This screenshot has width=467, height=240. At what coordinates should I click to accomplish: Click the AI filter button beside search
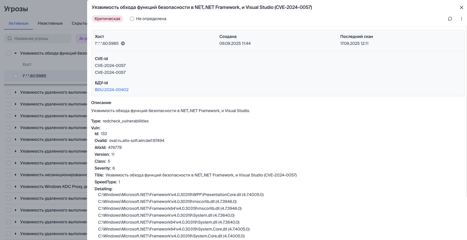(x=82, y=39)
